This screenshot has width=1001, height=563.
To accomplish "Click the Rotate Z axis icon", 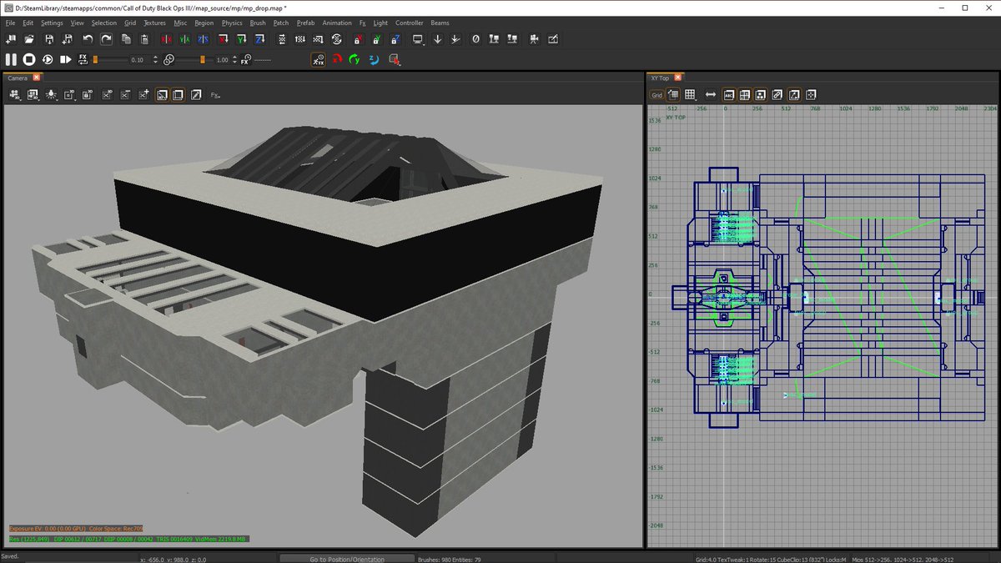I will tap(260, 39).
